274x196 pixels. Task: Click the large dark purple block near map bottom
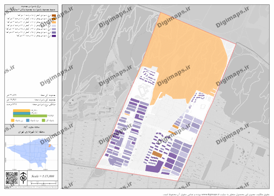153,166
